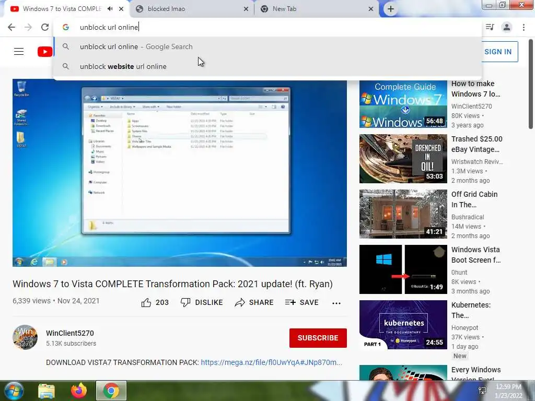This screenshot has width=535, height=401.
Task: Click the 6,339 views text
Action: point(31,301)
